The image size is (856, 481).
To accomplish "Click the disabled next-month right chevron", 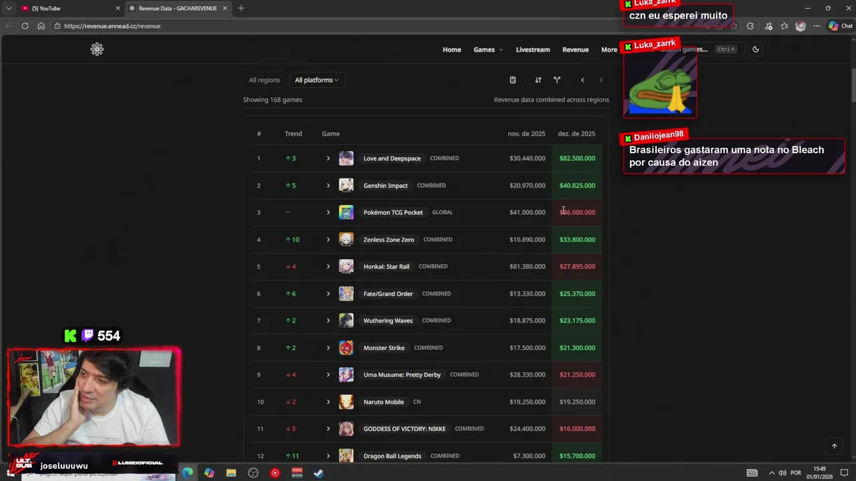I will click(x=601, y=80).
